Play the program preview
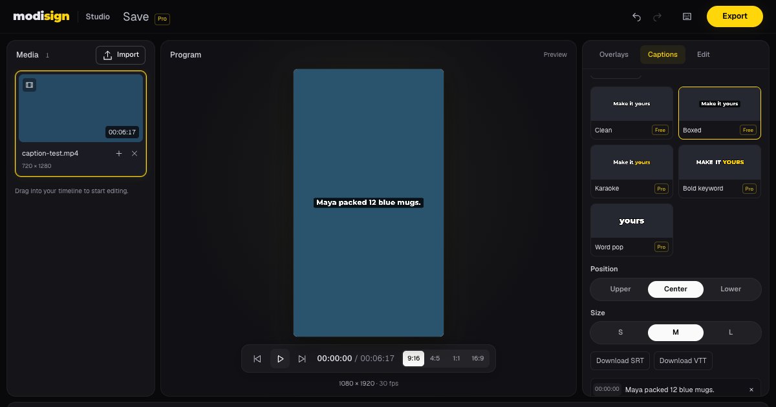This screenshot has width=776, height=407. click(280, 359)
